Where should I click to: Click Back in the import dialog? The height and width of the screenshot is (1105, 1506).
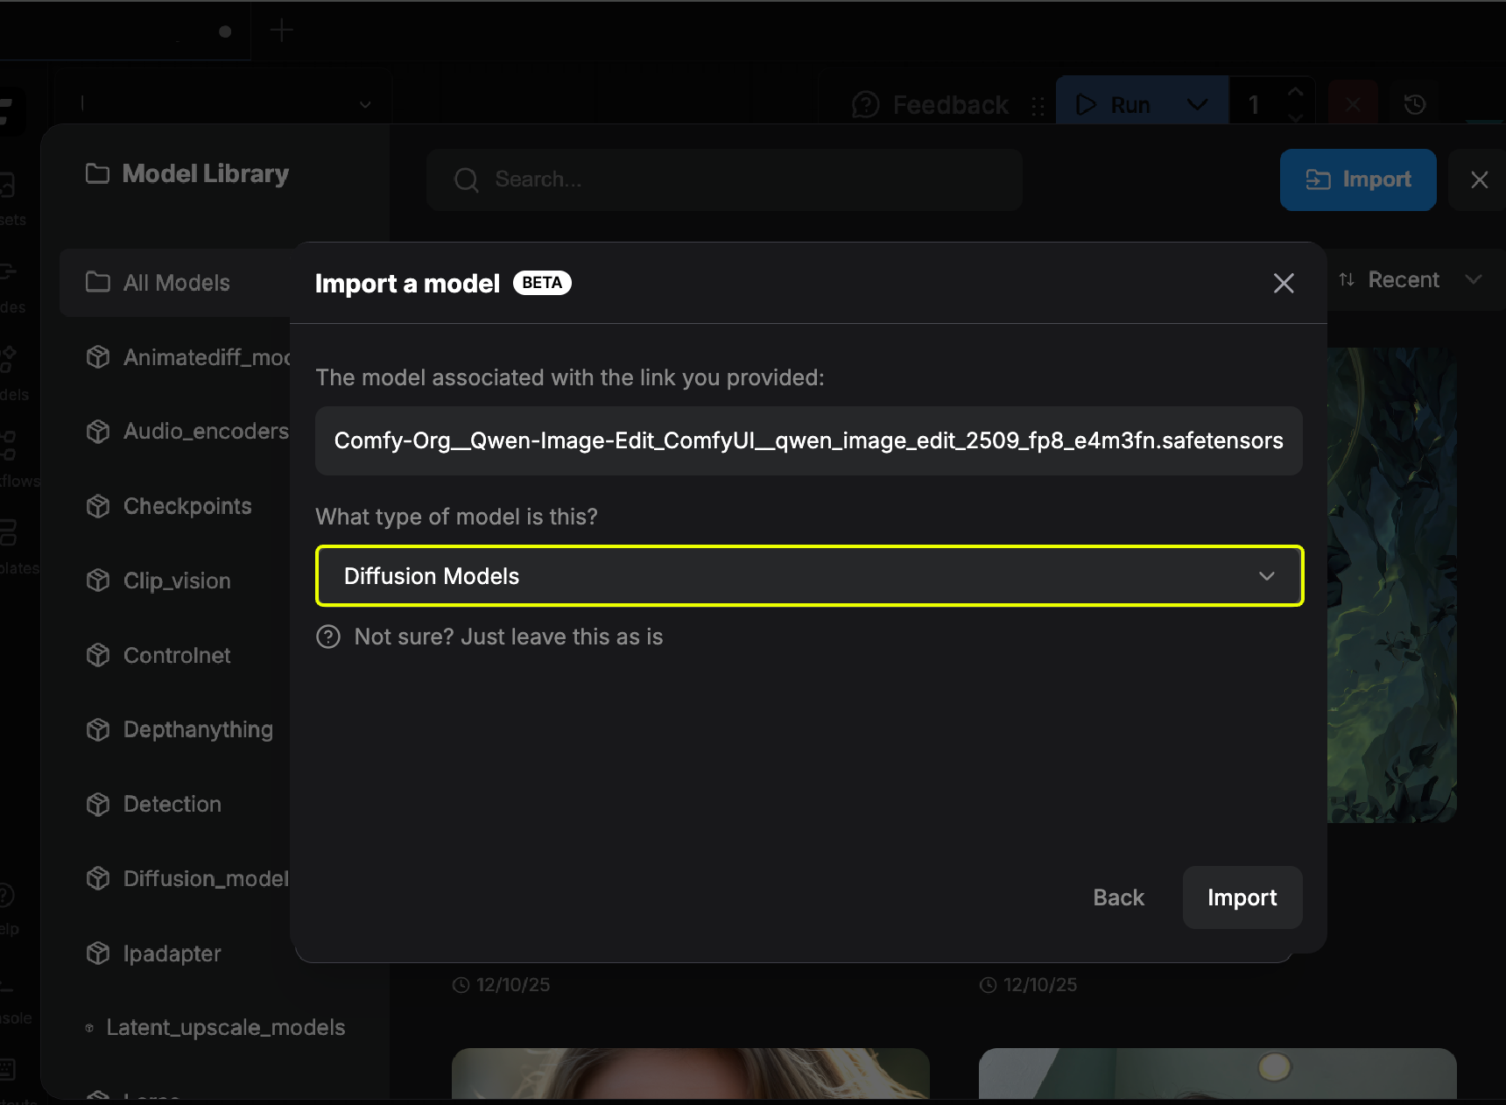coord(1118,897)
